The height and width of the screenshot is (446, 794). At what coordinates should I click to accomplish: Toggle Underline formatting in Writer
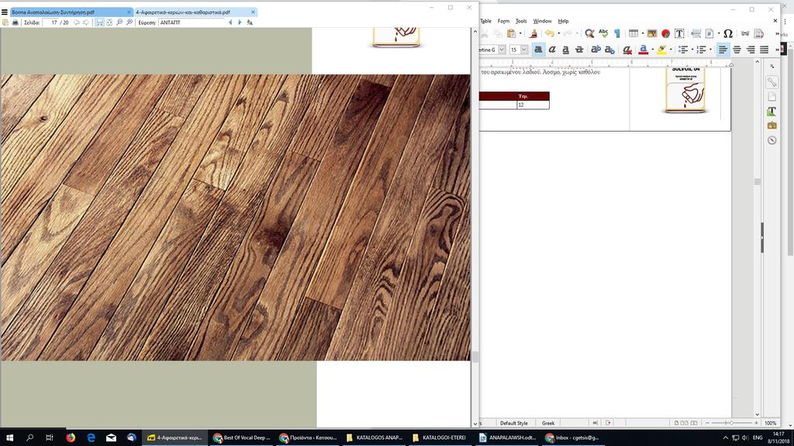click(565, 50)
